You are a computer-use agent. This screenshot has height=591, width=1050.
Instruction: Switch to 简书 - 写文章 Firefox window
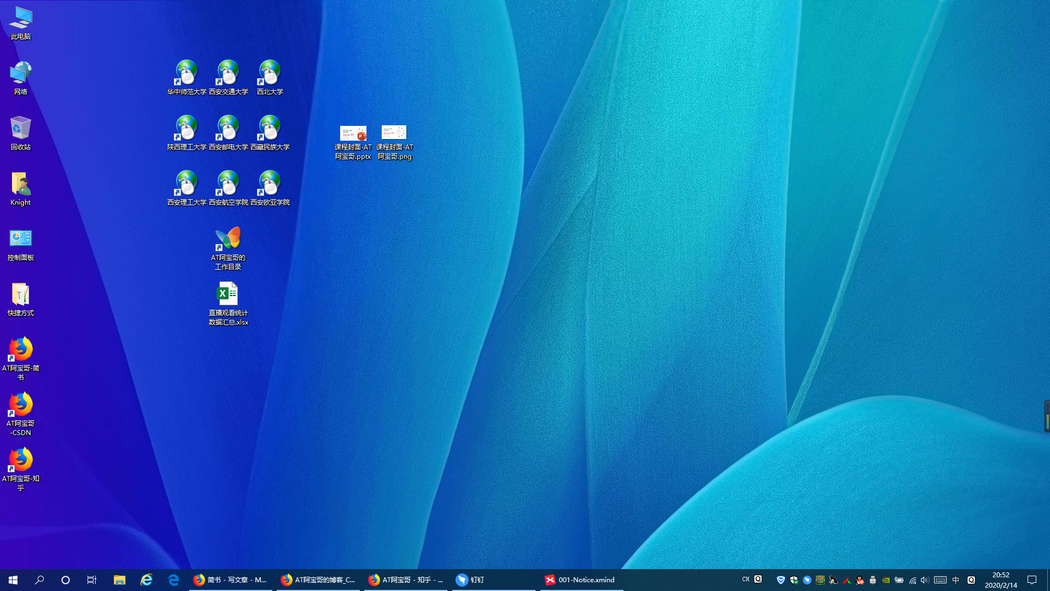230,580
